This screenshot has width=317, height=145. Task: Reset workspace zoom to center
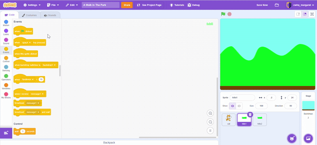(x=210, y=131)
